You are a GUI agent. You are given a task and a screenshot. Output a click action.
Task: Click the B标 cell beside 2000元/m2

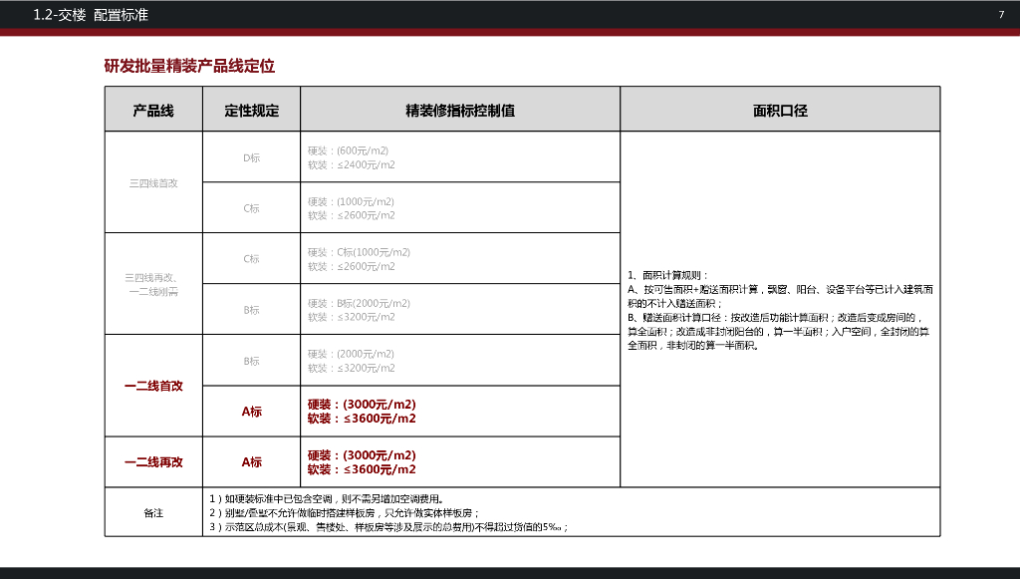251,361
